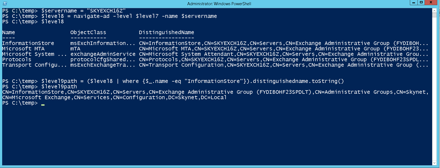Screen dimensions: 440x168
Task: Click the DistinguishedName column header
Action: [166, 33]
